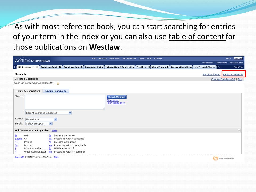Screen dimensions: 256x192
Task: Insert the space OR connector
Action: click(x=18, y=139)
